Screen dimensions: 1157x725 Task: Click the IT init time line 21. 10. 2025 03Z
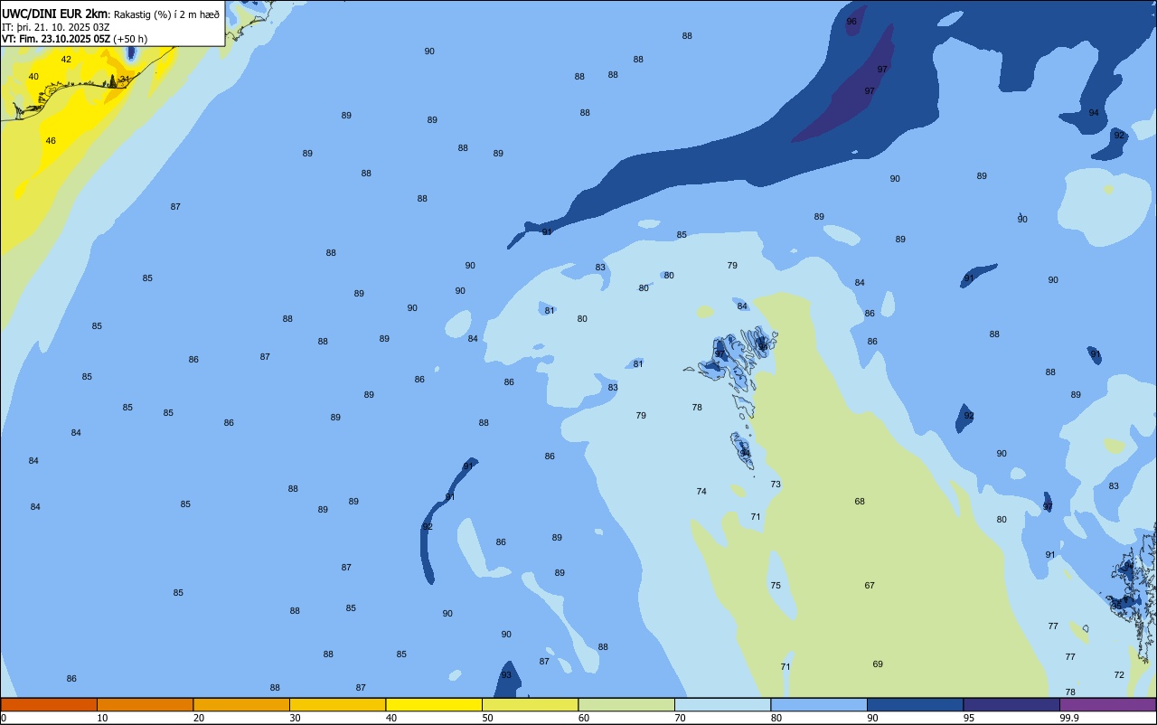pyautogui.click(x=56, y=26)
